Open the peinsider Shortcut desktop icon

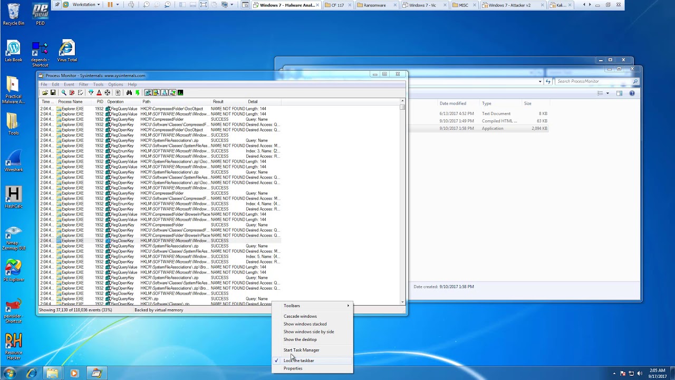tap(13, 311)
